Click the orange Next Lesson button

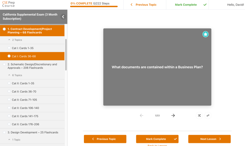pos(210,139)
